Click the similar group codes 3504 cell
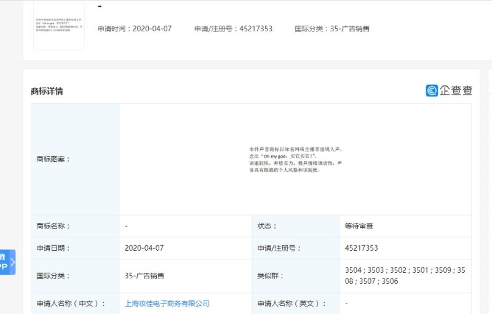Image resolution: width=492 pixels, height=314 pixels. pyautogui.click(x=405, y=276)
